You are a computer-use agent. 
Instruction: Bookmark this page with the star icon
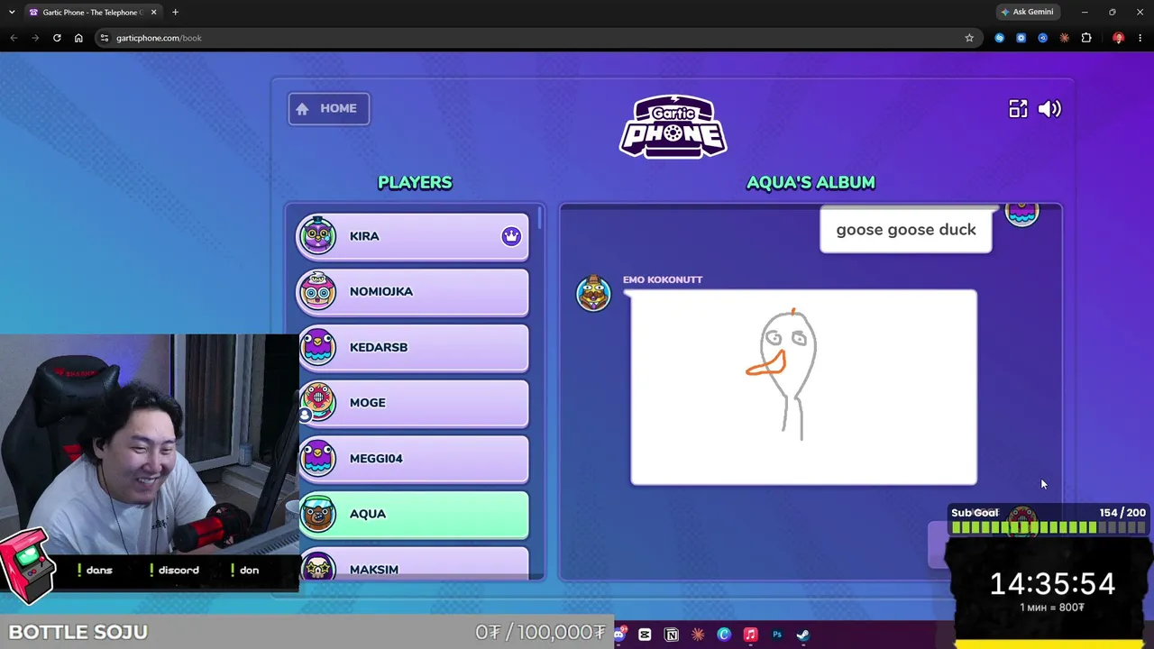click(x=969, y=38)
